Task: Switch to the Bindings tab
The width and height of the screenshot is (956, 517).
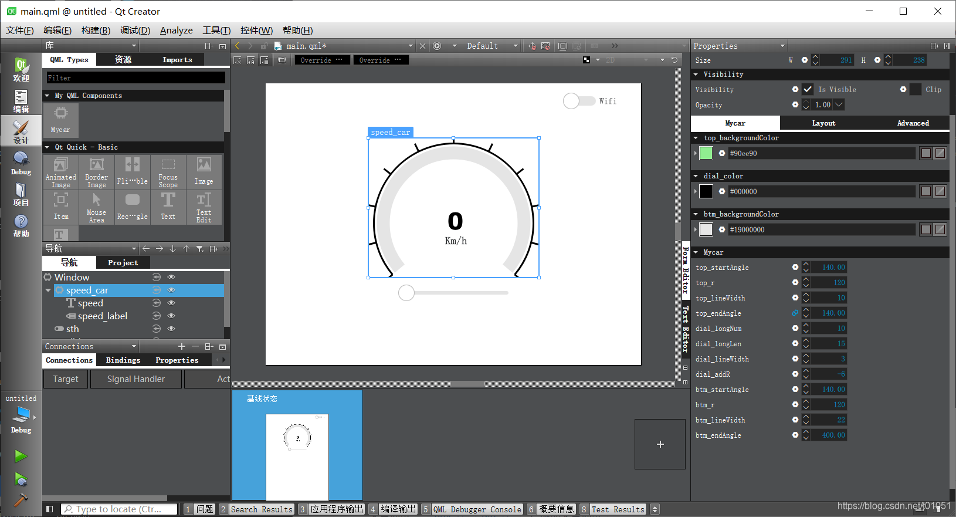Action: pyautogui.click(x=123, y=360)
